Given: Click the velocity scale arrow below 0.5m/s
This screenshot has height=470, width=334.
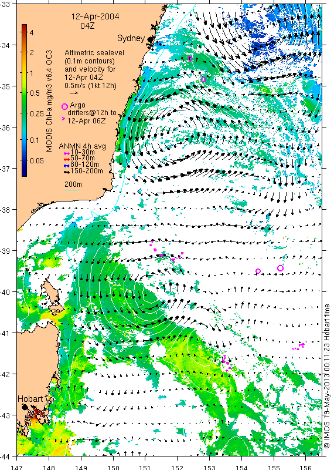Looking at the screenshot, I should pyautogui.click(x=74, y=93).
